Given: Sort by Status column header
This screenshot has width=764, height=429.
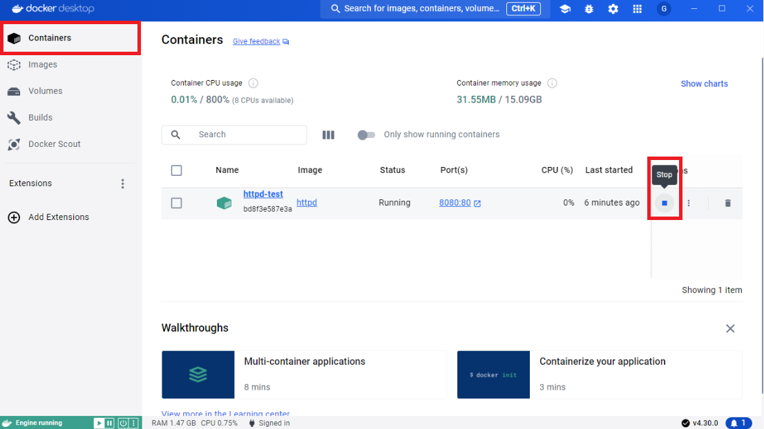Looking at the screenshot, I should pos(392,170).
